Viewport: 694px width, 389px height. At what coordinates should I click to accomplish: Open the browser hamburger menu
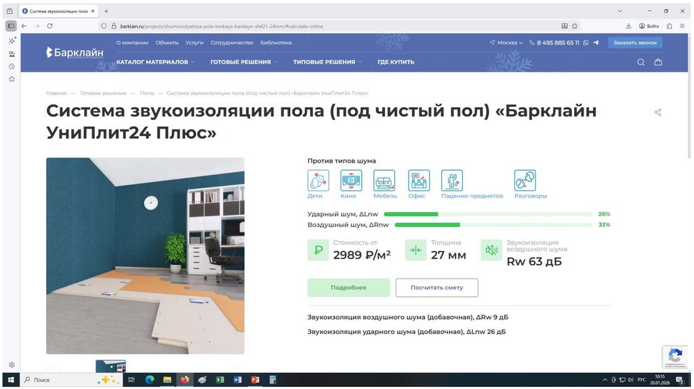[x=682, y=26]
